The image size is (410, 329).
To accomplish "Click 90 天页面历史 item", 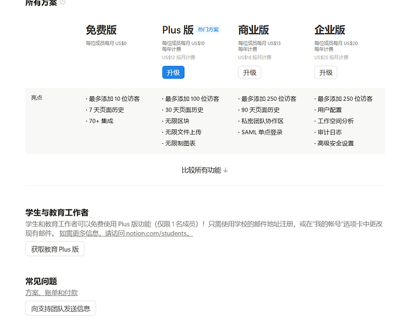I will (x=259, y=110).
